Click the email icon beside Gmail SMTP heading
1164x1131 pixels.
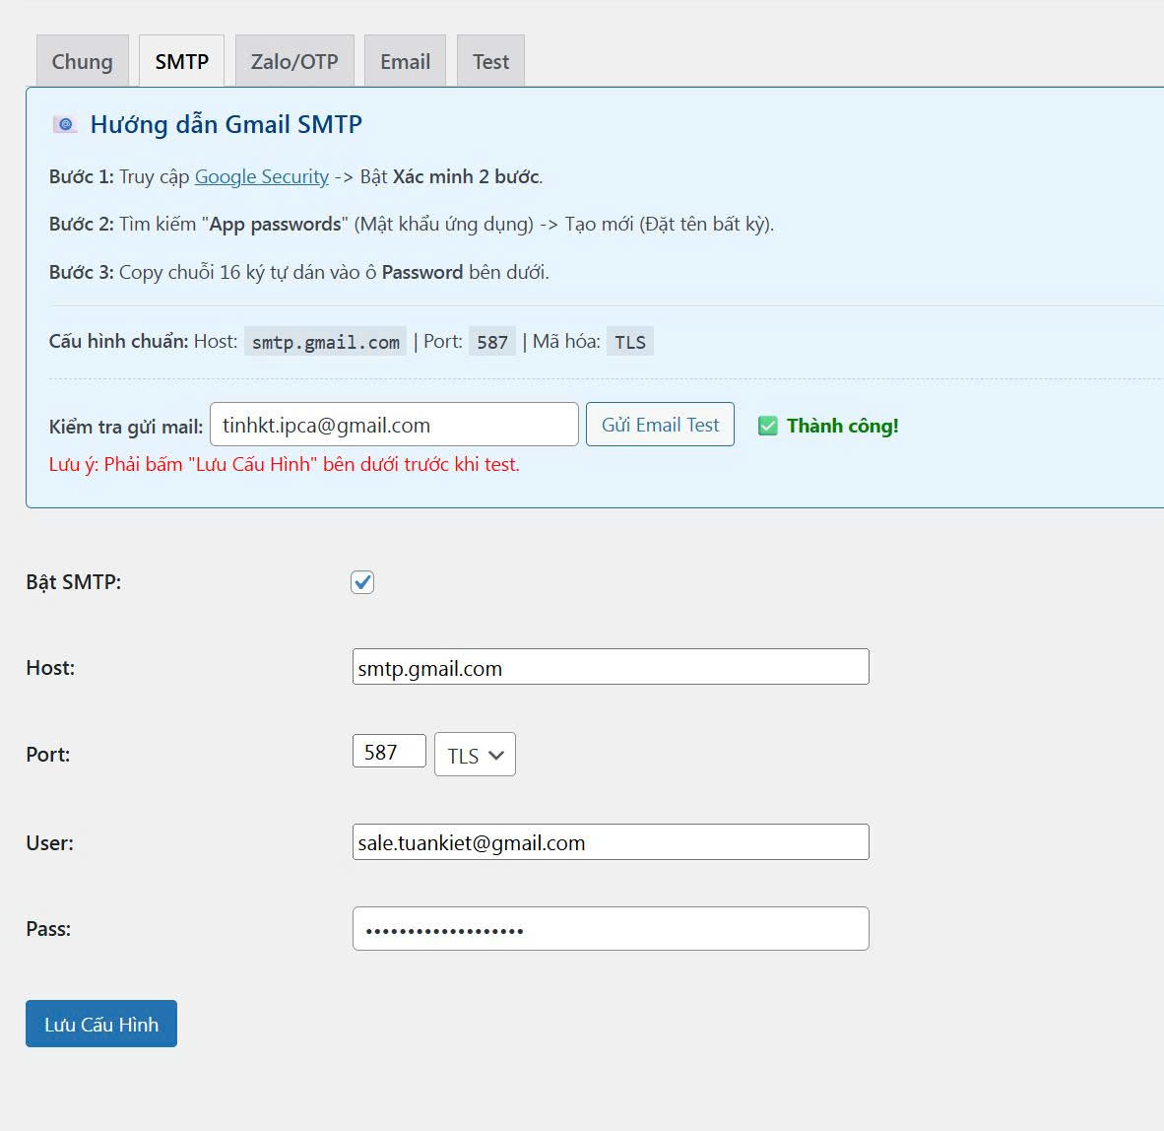64,124
